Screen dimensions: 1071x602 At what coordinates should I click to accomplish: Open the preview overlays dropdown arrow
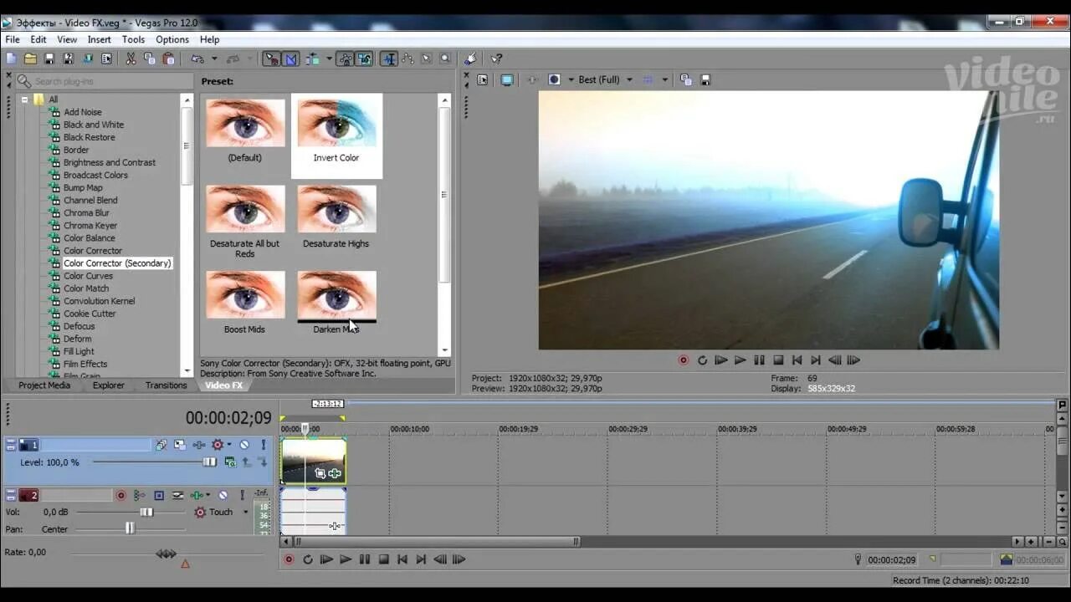[x=665, y=79]
